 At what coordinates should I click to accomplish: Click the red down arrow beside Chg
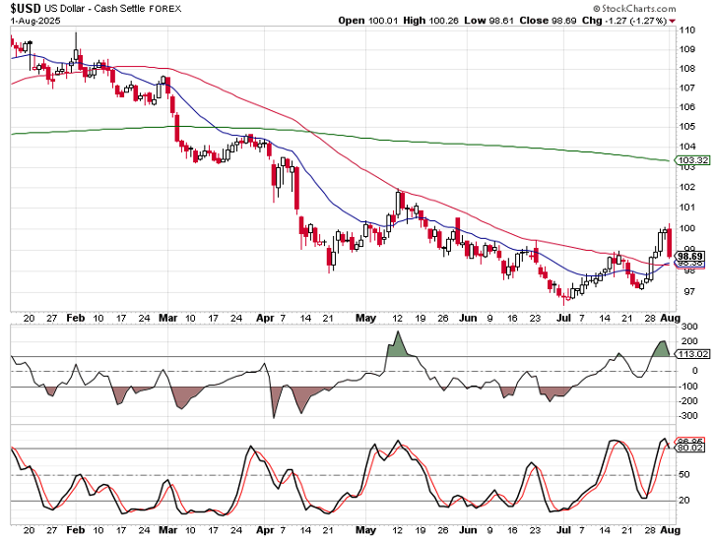point(672,20)
